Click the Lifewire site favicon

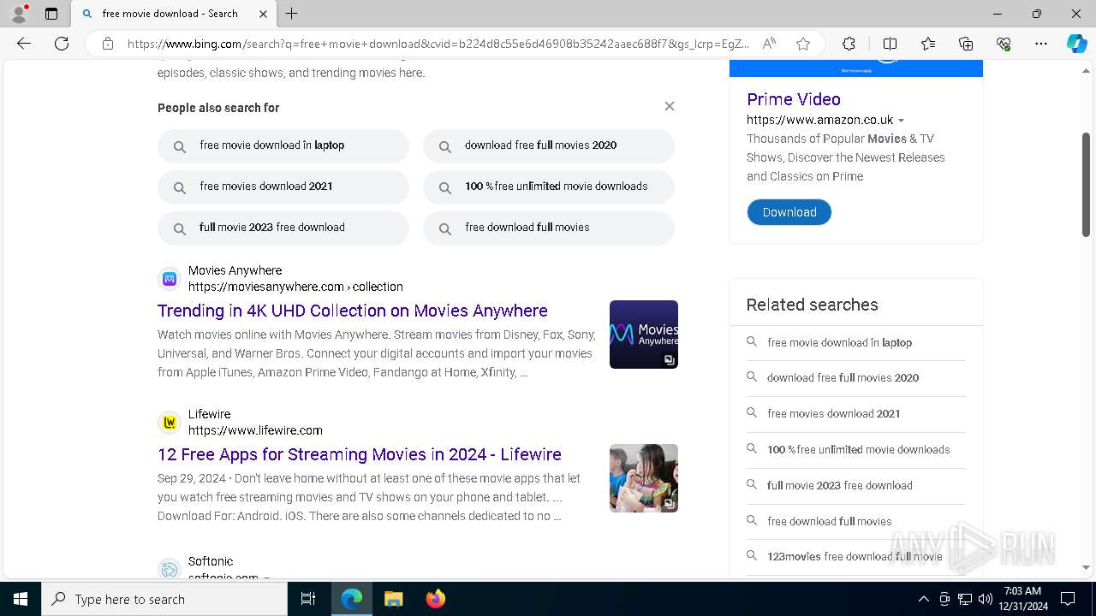coord(170,423)
